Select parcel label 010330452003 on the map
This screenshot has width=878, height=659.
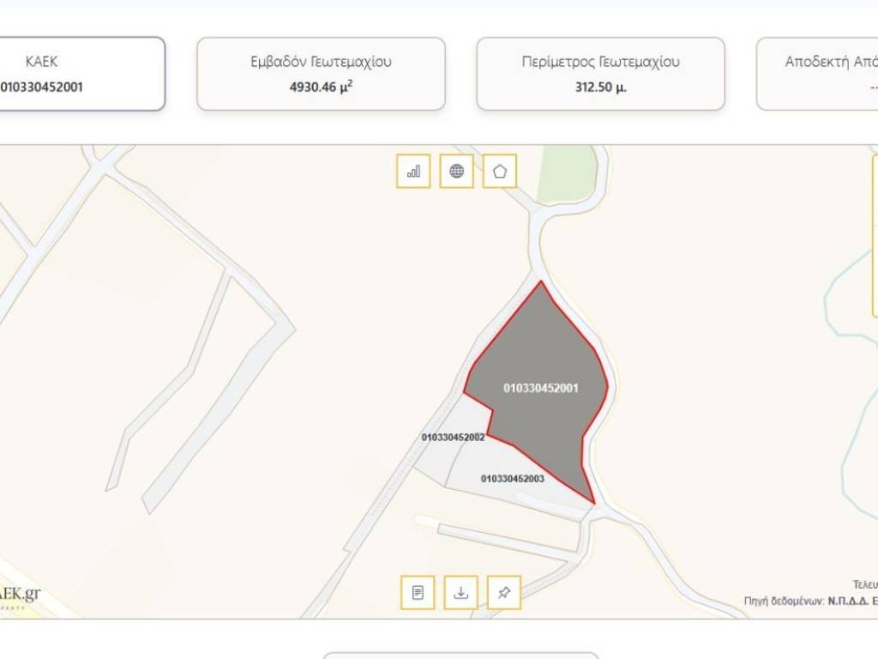(513, 479)
